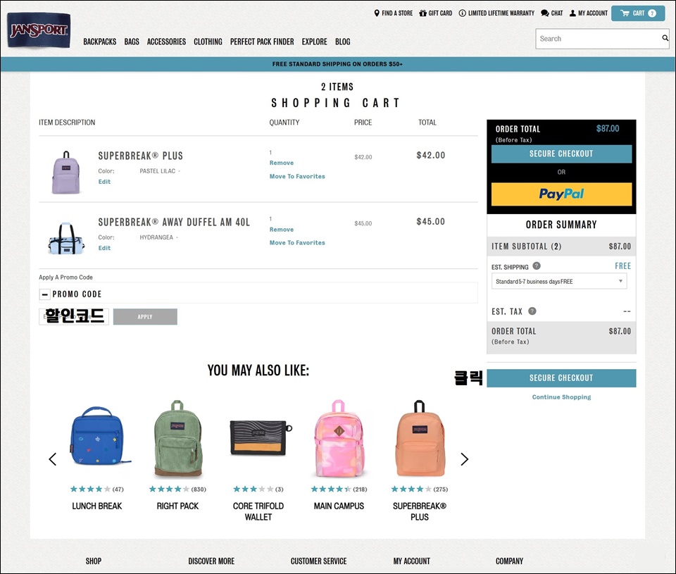Click the Gift Card gift icon
Viewport: 676px width, 574px height.
pos(423,13)
